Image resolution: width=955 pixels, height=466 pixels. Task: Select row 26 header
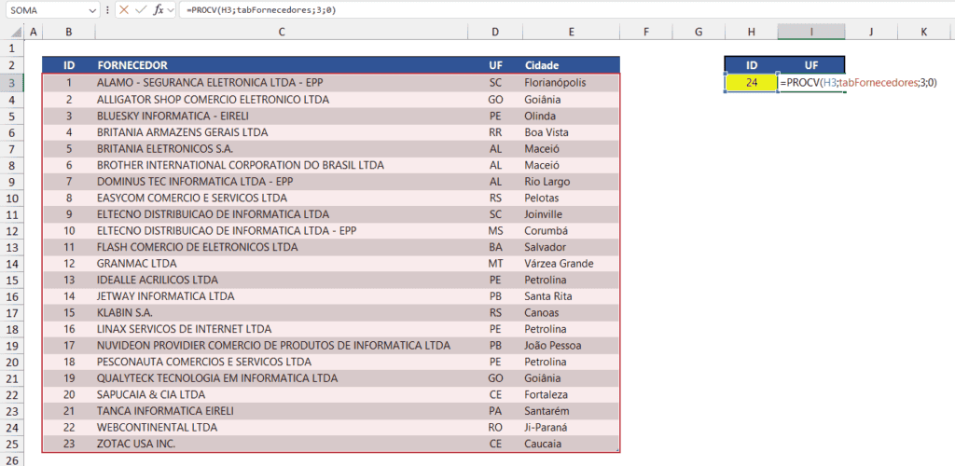pos(12,459)
